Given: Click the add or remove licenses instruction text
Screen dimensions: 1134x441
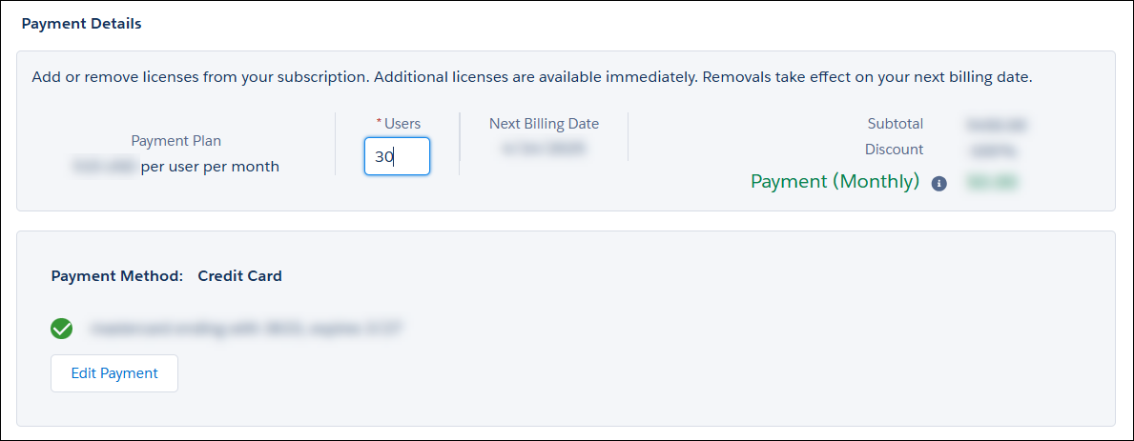Looking at the screenshot, I should pos(531,77).
